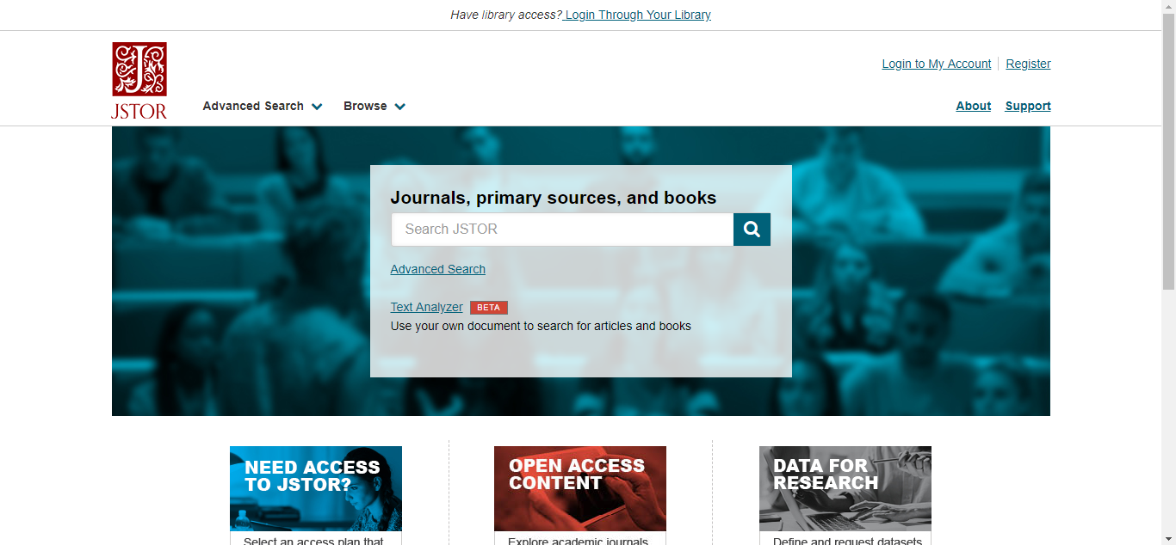Expand the Browse dropdown chevron
Viewport: 1176px width, 545px height.
coord(399,107)
